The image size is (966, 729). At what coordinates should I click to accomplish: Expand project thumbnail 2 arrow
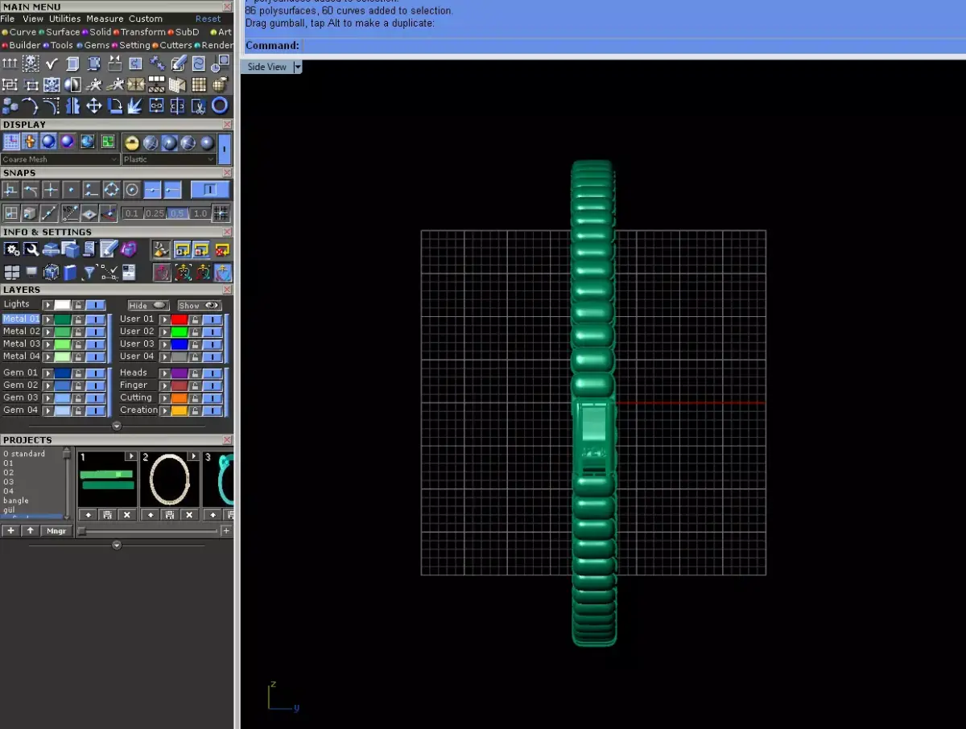[193, 456]
